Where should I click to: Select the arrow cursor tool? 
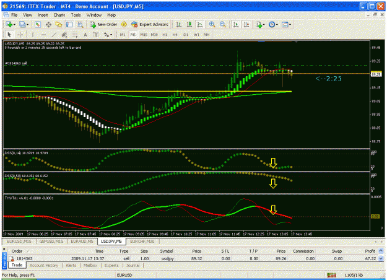coord(9,35)
